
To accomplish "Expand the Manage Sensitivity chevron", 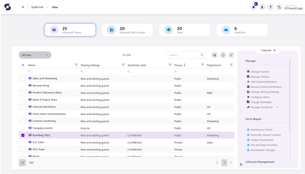I will [277, 107].
